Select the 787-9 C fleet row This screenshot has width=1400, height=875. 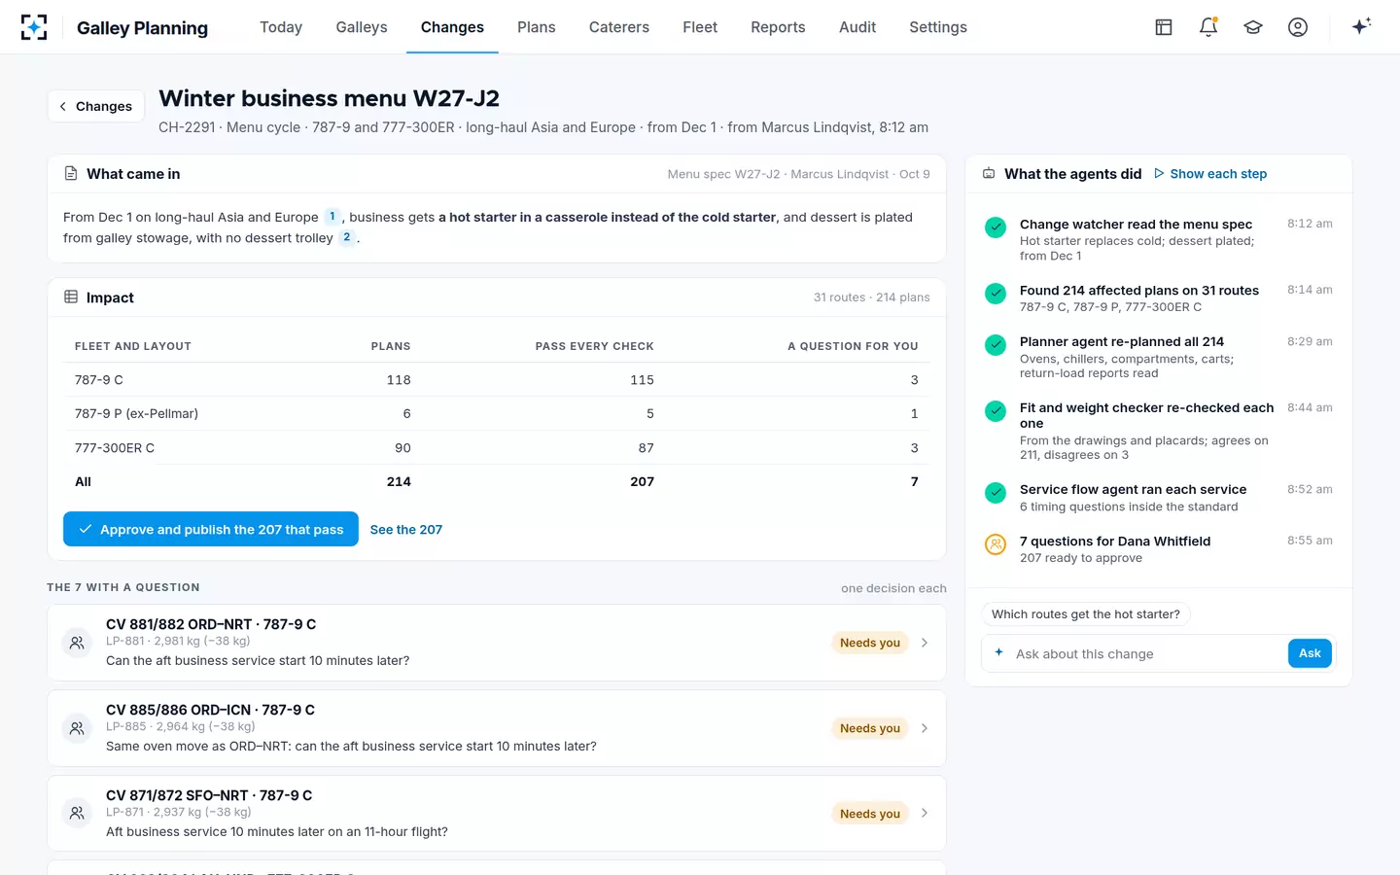[497, 380]
